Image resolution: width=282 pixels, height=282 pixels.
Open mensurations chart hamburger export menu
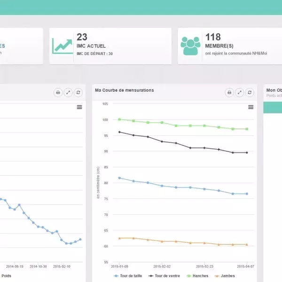click(251, 107)
